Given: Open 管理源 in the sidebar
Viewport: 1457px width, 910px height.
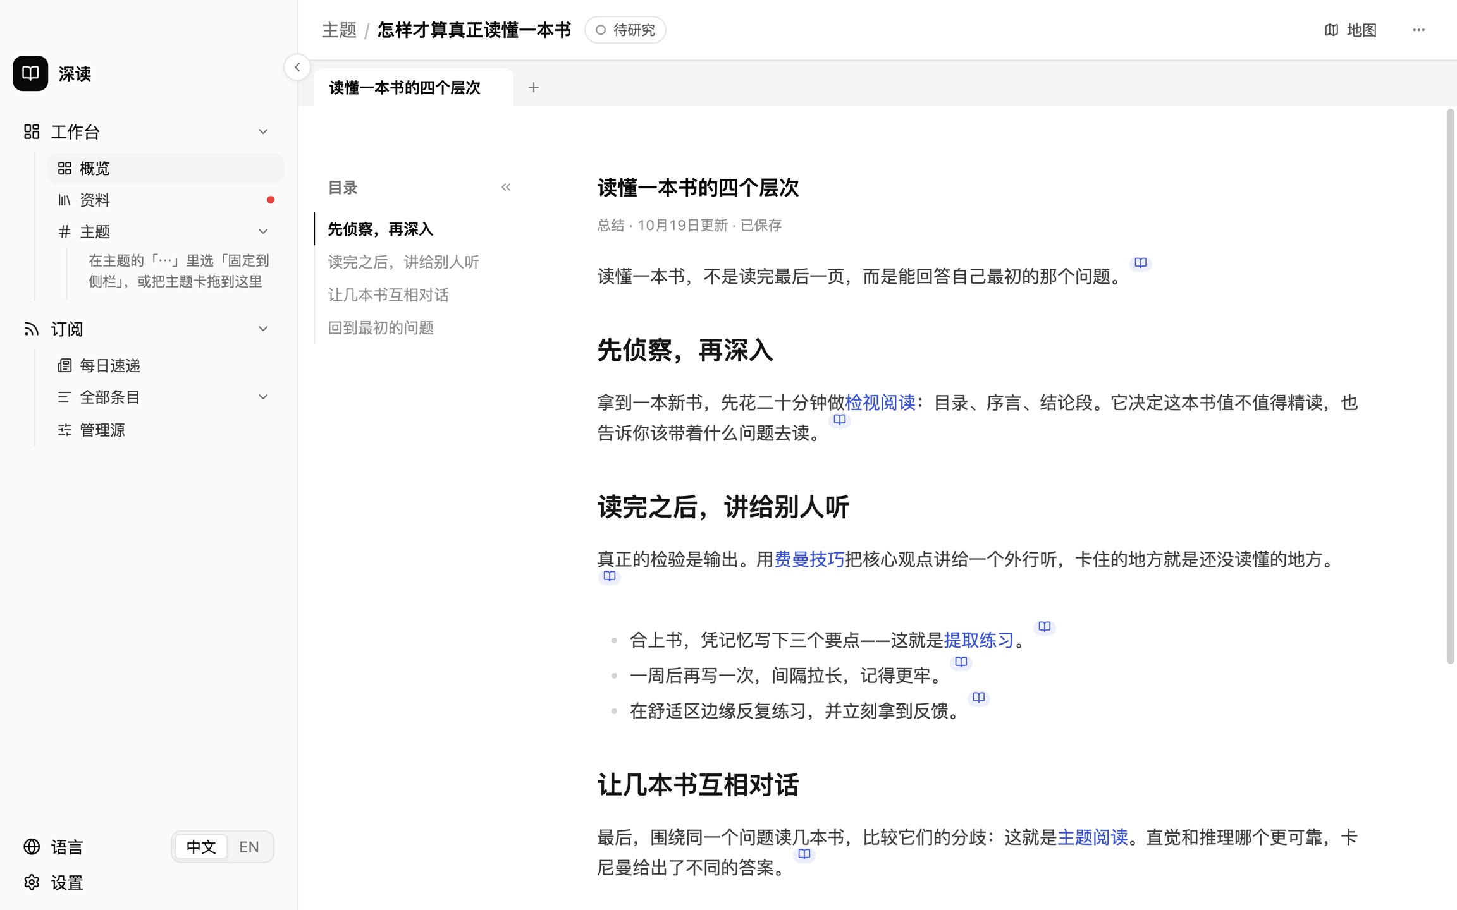Looking at the screenshot, I should (x=166, y=430).
